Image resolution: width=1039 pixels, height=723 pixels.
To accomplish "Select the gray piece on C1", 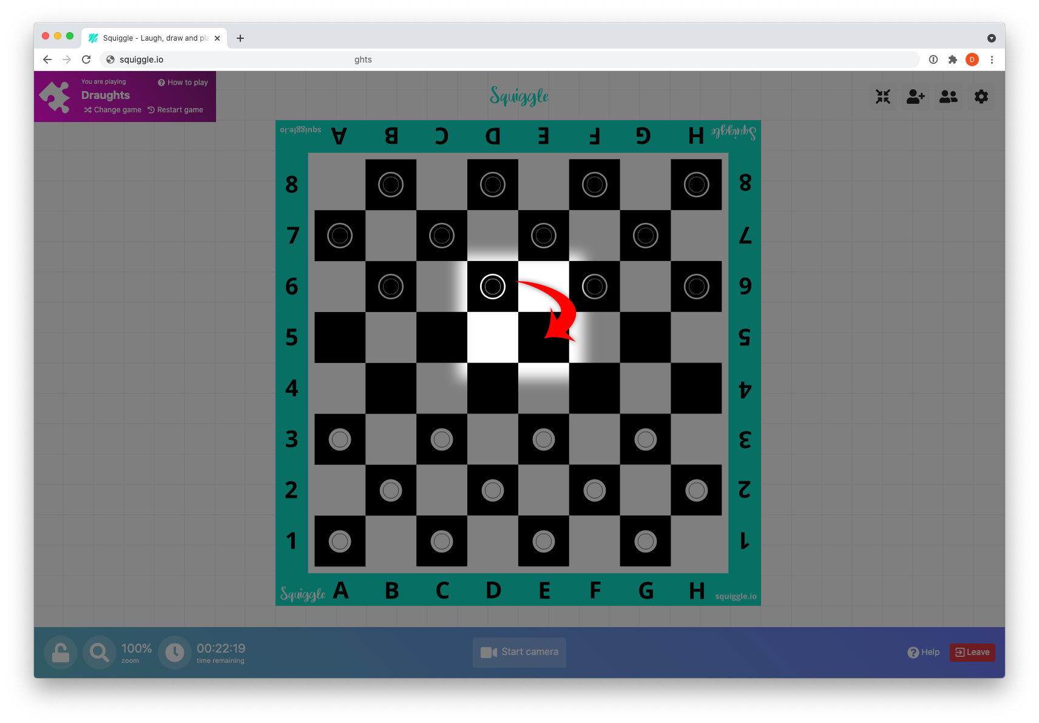I will pyautogui.click(x=442, y=541).
